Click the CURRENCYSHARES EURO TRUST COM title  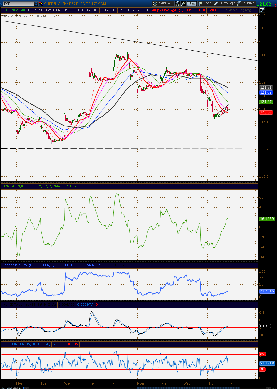point(75,4)
